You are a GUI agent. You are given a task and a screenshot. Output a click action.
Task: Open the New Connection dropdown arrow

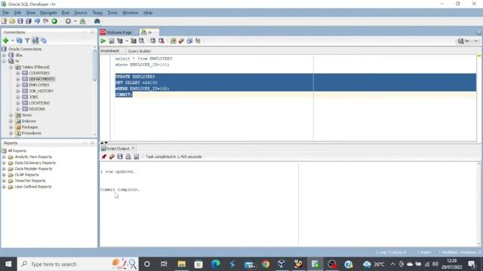[x=12, y=41]
